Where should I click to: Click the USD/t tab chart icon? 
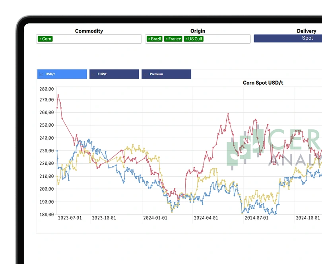(42, 74)
